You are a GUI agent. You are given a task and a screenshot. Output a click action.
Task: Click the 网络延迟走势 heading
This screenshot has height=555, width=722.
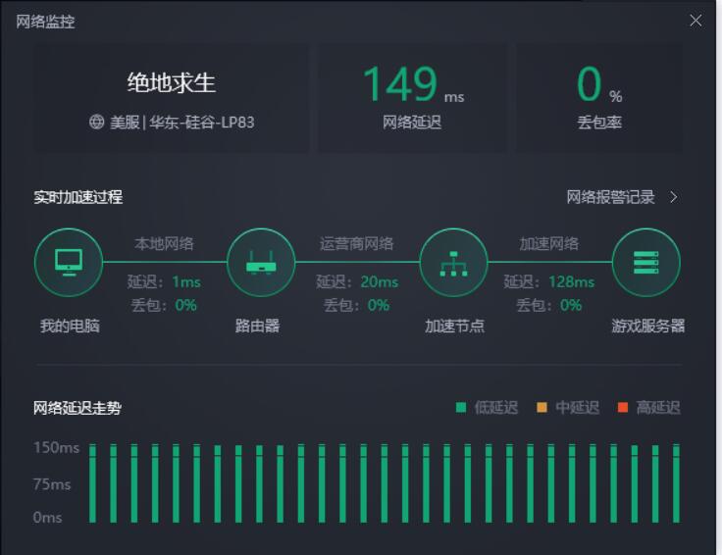pos(77,408)
